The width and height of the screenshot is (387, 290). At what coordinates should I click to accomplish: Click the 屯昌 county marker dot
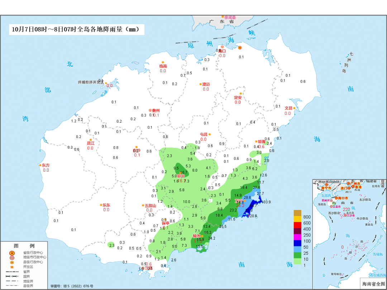click(210, 134)
